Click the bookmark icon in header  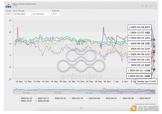point(142,6)
